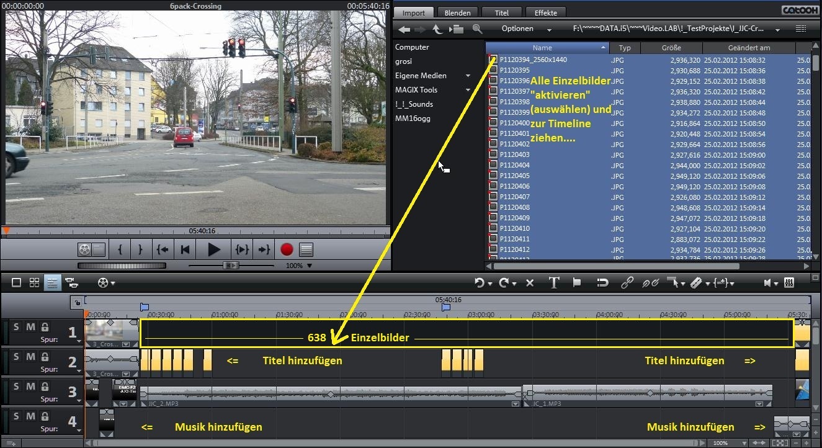Select file P1120405 in the list

pos(515,176)
